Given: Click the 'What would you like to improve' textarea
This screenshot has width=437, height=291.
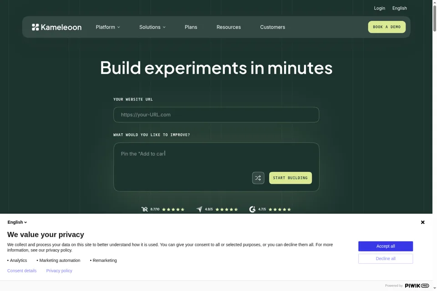Looking at the screenshot, I should click(x=216, y=167).
